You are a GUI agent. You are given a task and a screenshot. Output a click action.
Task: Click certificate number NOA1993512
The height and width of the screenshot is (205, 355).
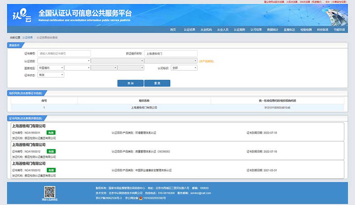point(32,152)
